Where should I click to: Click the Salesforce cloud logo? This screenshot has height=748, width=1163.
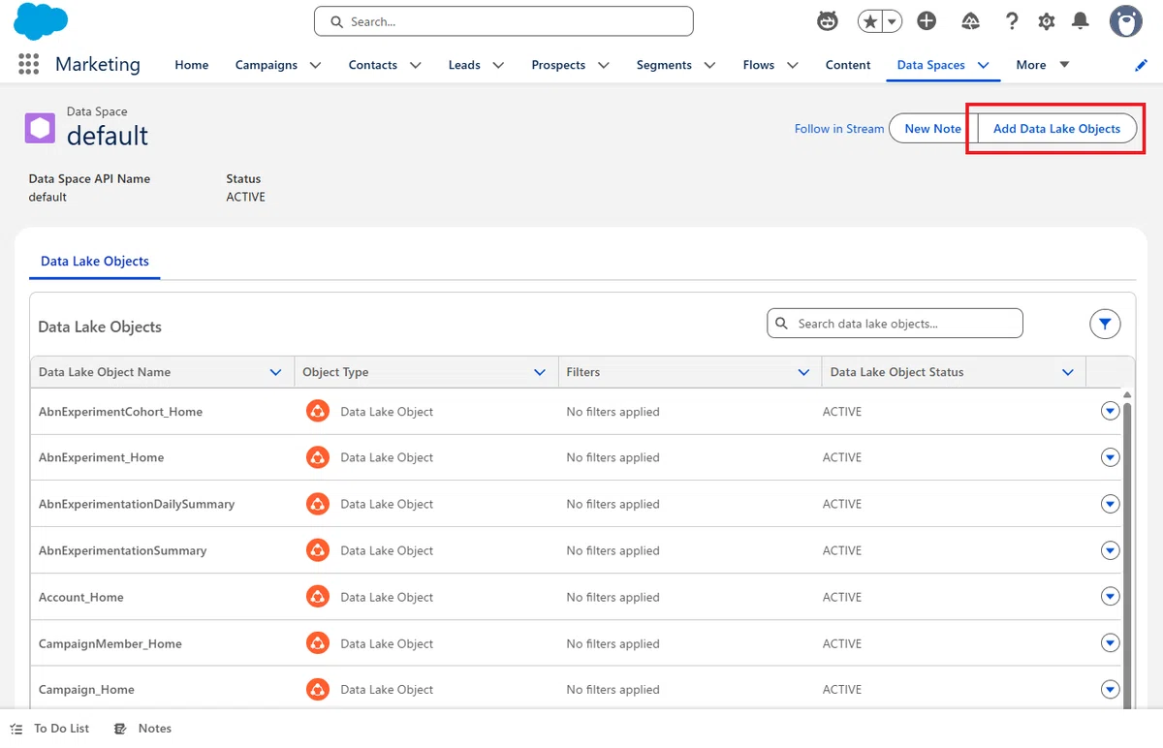click(x=41, y=21)
